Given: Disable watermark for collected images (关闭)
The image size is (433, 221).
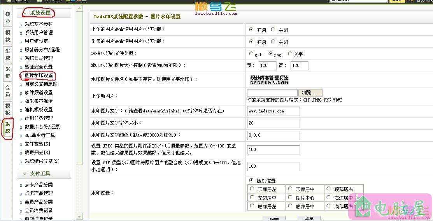Looking at the screenshot, I should [x=273, y=42].
